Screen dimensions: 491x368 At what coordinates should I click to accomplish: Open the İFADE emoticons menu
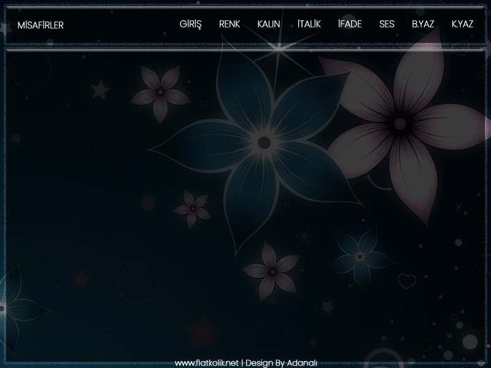(x=350, y=24)
